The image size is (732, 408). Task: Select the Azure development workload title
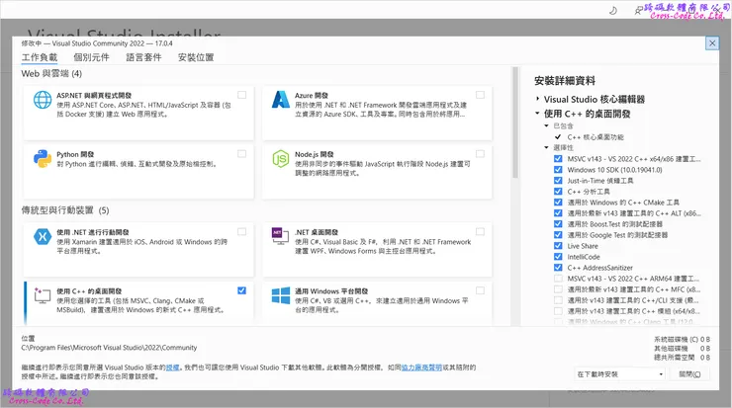tap(312, 95)
